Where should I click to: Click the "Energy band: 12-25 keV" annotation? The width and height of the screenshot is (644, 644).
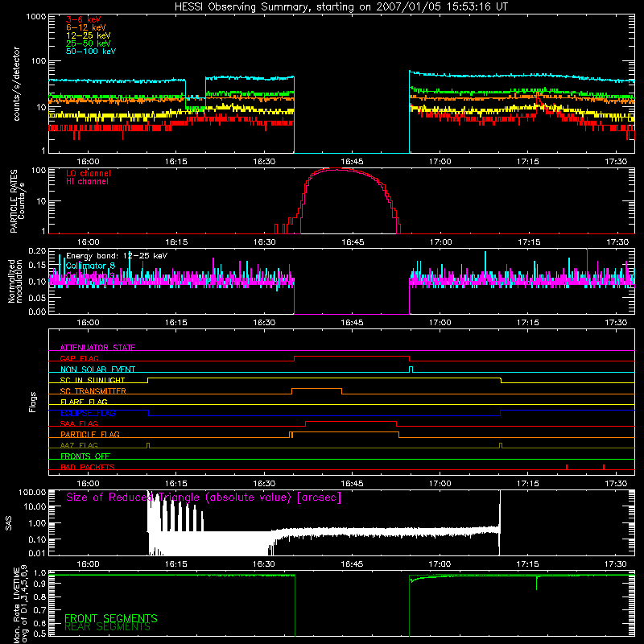[x=117, y=256]
